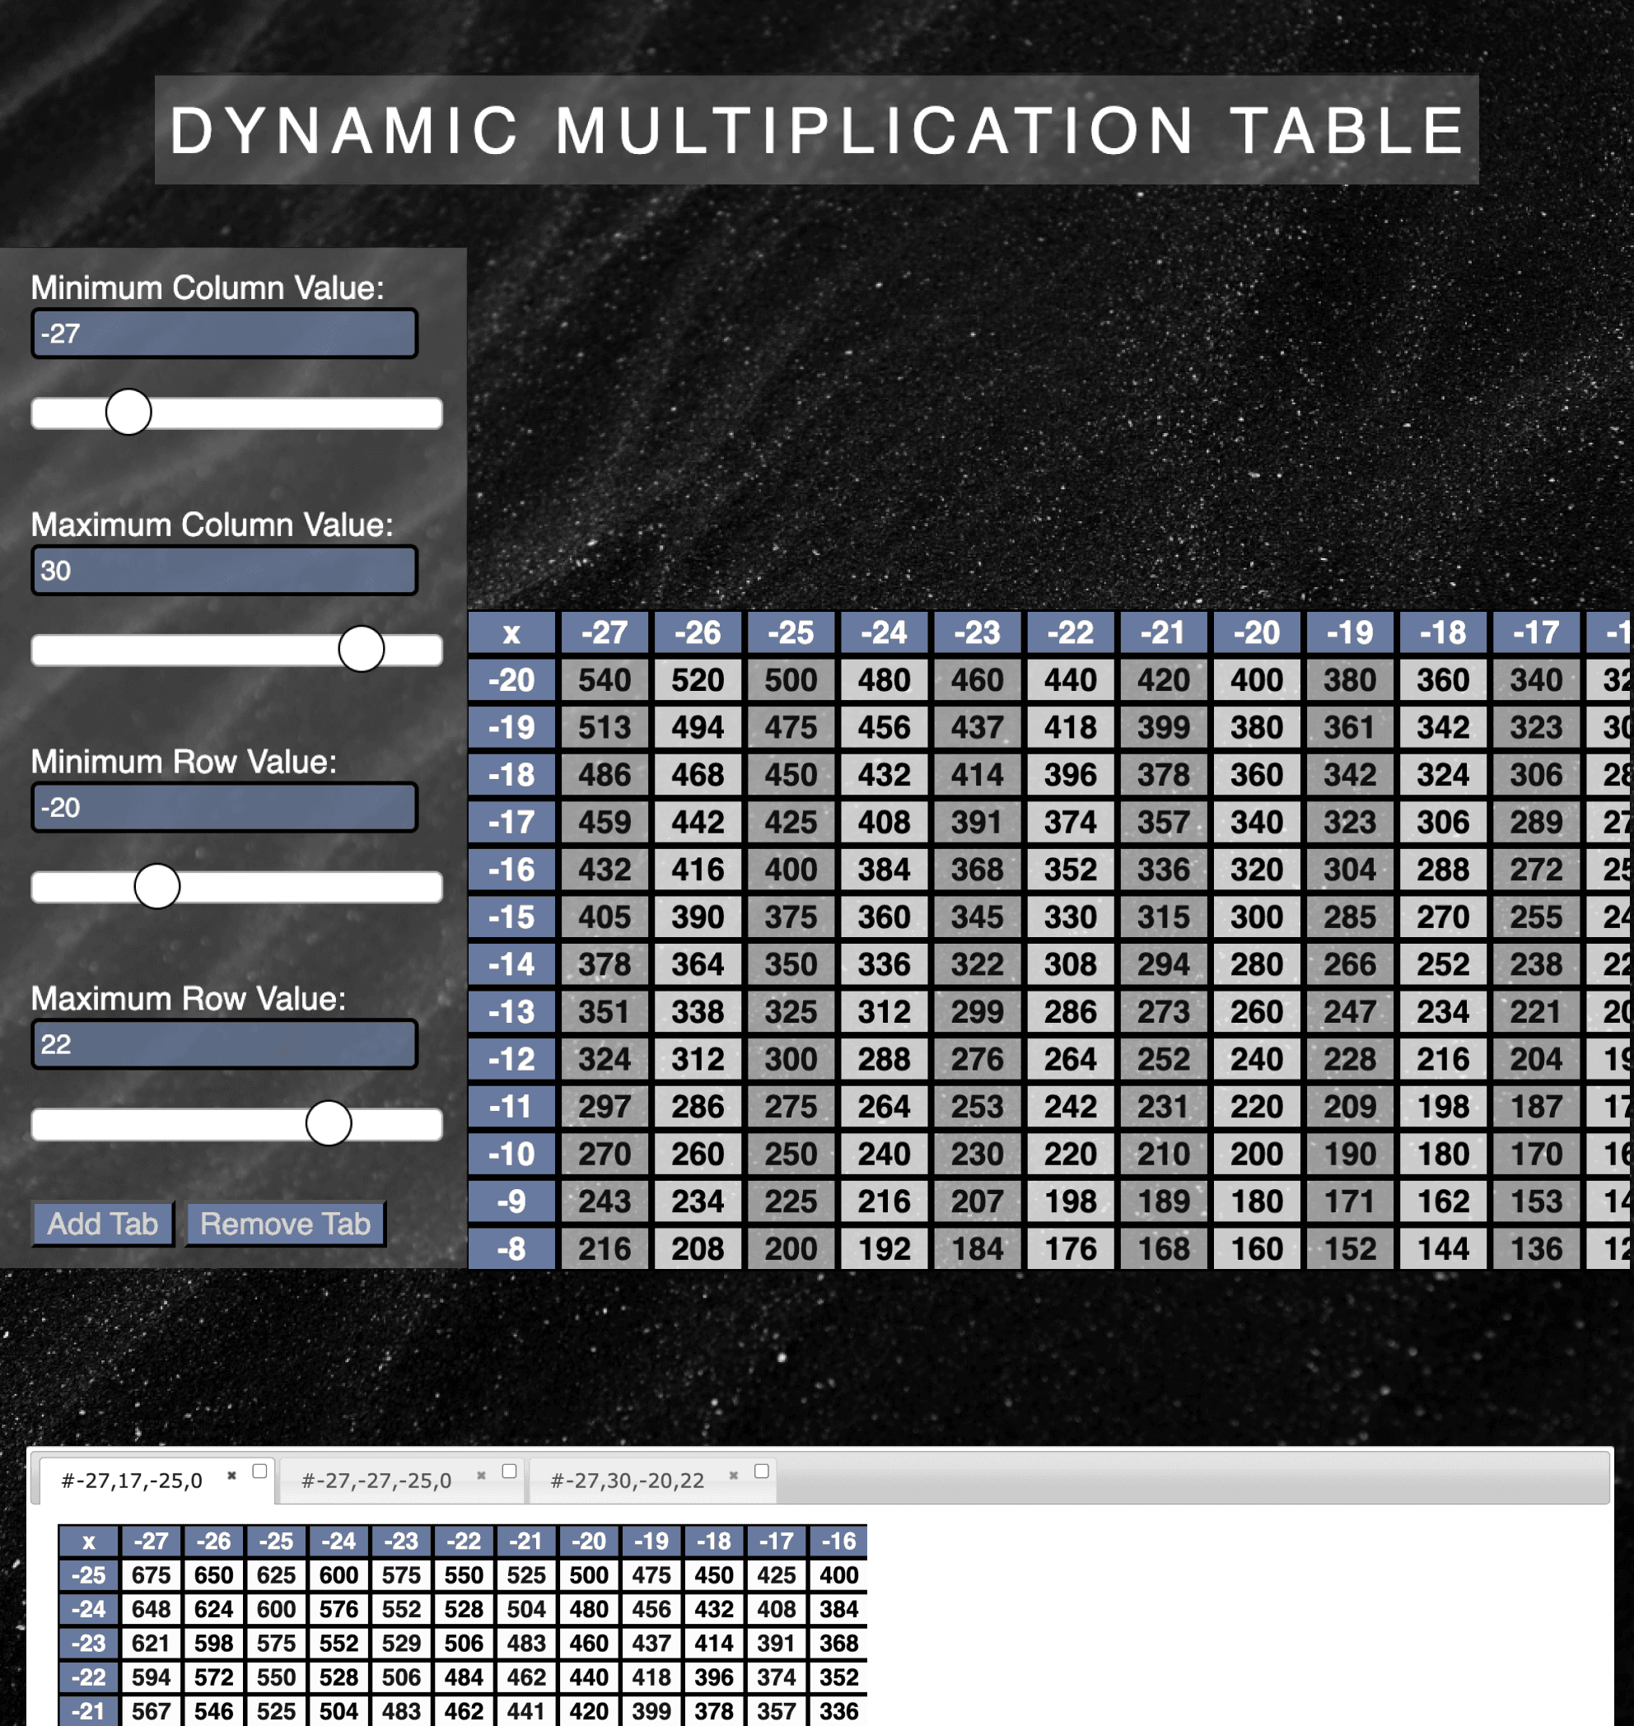This screenshot has width=1634, height=1726.
Task: Tick the checkbox on the #-27,30,-20,22 tab
Action: point(761,1471)
